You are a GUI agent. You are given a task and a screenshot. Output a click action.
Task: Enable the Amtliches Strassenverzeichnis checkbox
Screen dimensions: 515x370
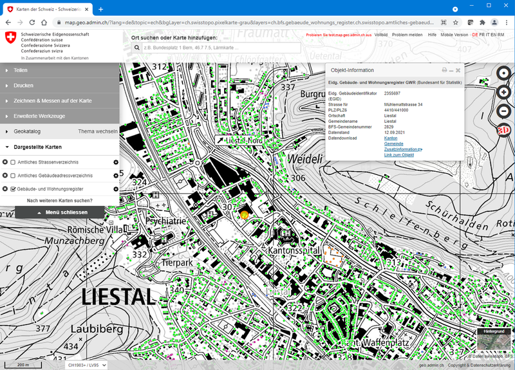coord(14,162)
